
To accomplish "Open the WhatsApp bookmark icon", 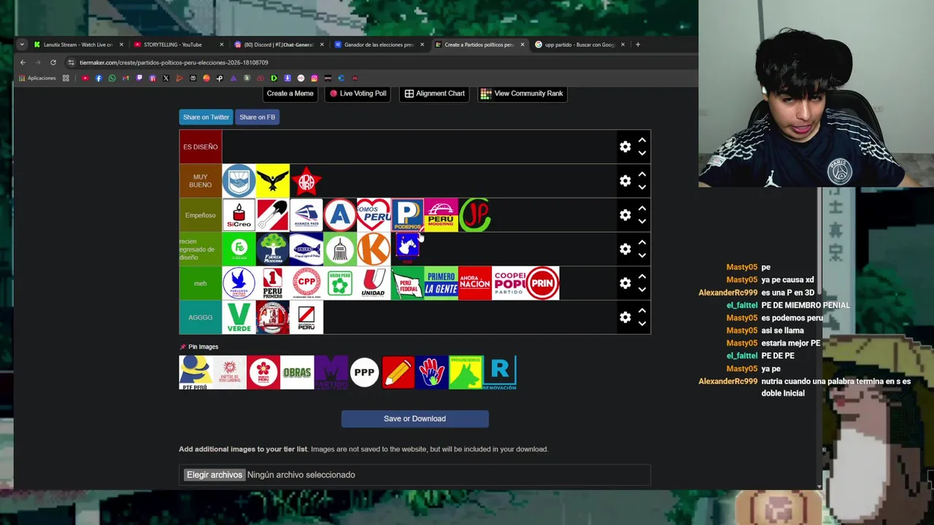I will click(x=112, y=78).
